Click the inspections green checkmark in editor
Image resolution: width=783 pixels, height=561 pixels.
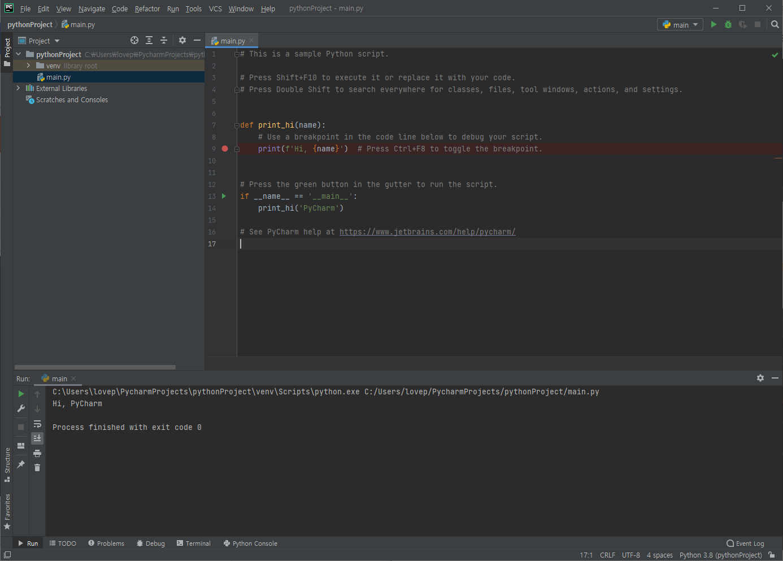(x=775, y=55)
